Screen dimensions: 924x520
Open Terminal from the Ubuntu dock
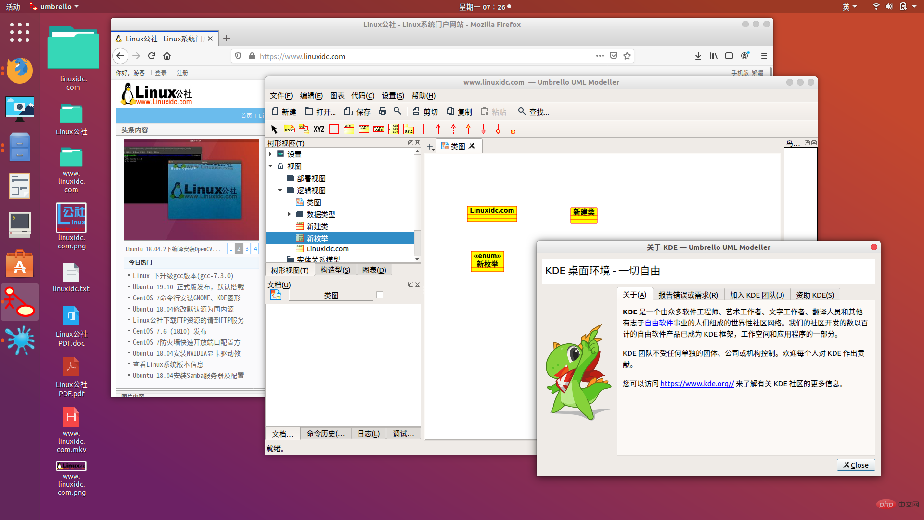(20, 224)
